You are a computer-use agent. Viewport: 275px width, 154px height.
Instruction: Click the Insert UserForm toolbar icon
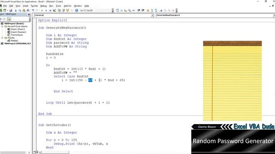tap(5, 10)
